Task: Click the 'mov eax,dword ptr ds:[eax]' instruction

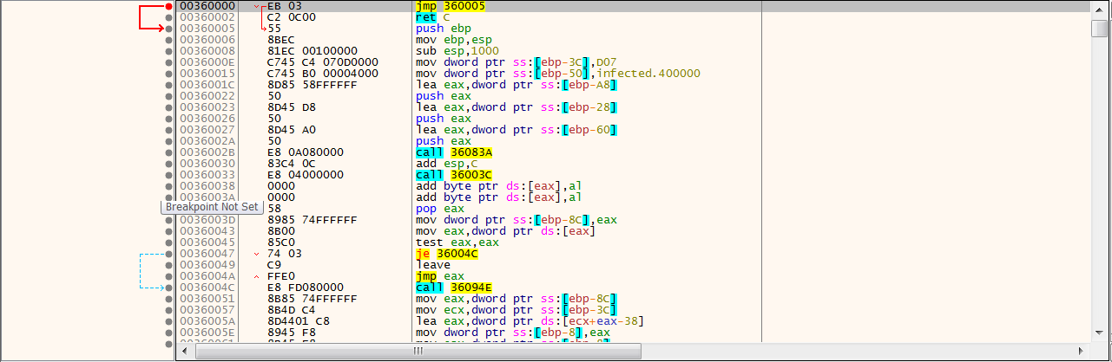Action: [x=507, y=231]
